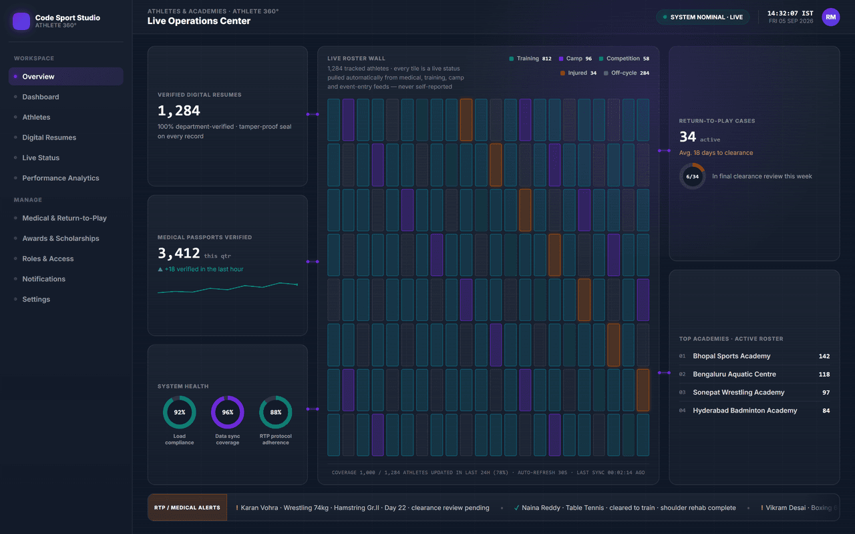The width and height of the screenshot is (855, 534).
Task: Click the RTP protocol adherence 88% gauge
Action: [276, 413]
